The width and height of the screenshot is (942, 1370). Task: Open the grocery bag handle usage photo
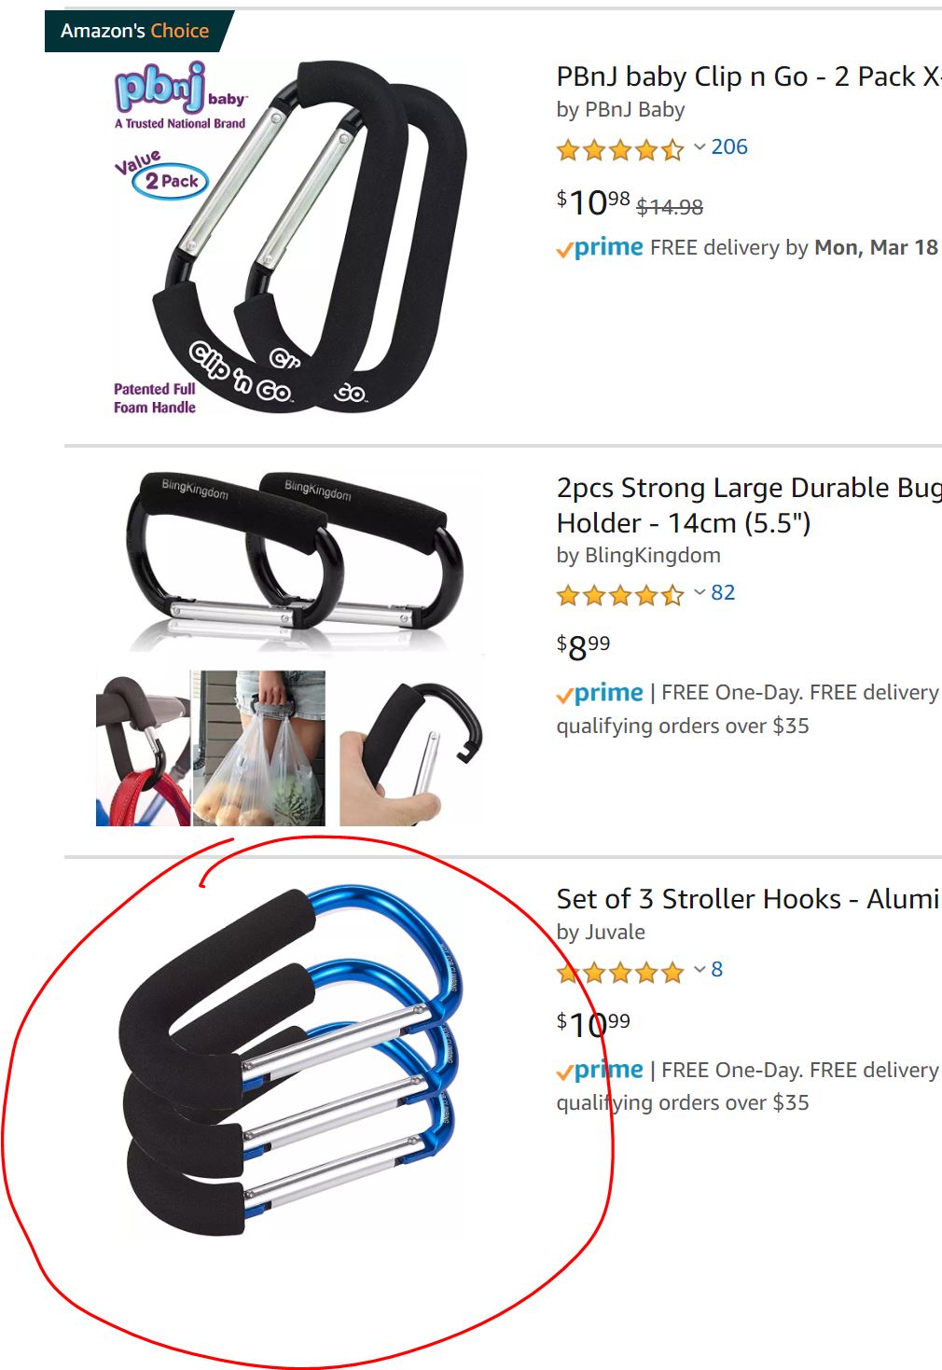point(259,748)
